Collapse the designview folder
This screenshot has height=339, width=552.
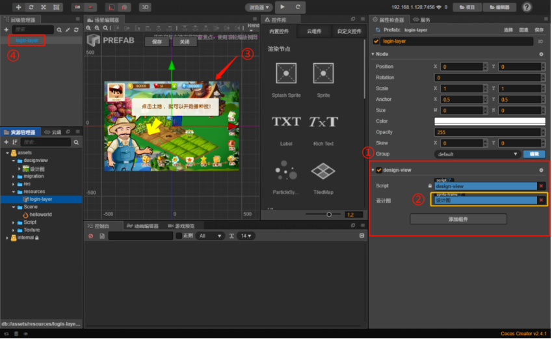click(14, 161)
